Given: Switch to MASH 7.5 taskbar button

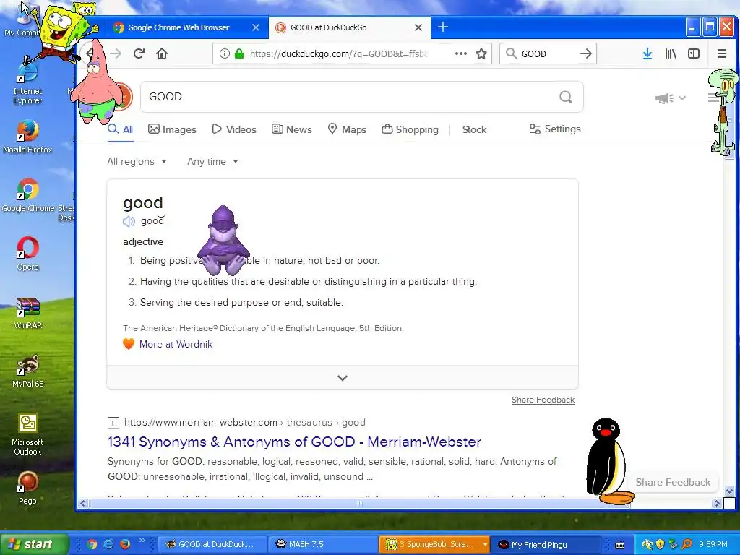Looking at the screenshot, I should click(x=323, y=544).
